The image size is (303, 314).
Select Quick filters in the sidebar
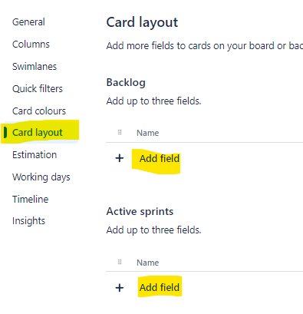click(x=38, y=89)
